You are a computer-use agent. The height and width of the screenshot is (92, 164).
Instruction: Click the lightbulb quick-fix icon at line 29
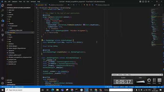(x=42, y=40)
